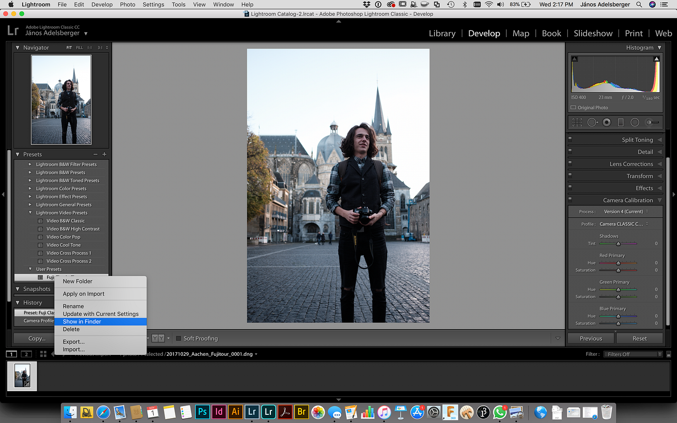Activate the Red Eye Correction tool
Screen dimensions: 677x423
(607, 122)
